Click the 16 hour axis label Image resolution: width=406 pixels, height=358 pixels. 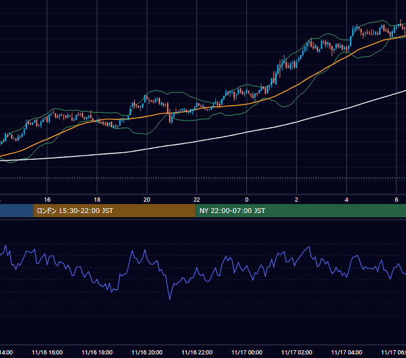click(47, 200)
